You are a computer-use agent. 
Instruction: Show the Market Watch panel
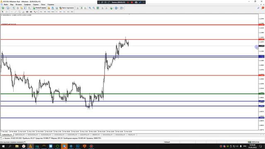coord(14,8)
